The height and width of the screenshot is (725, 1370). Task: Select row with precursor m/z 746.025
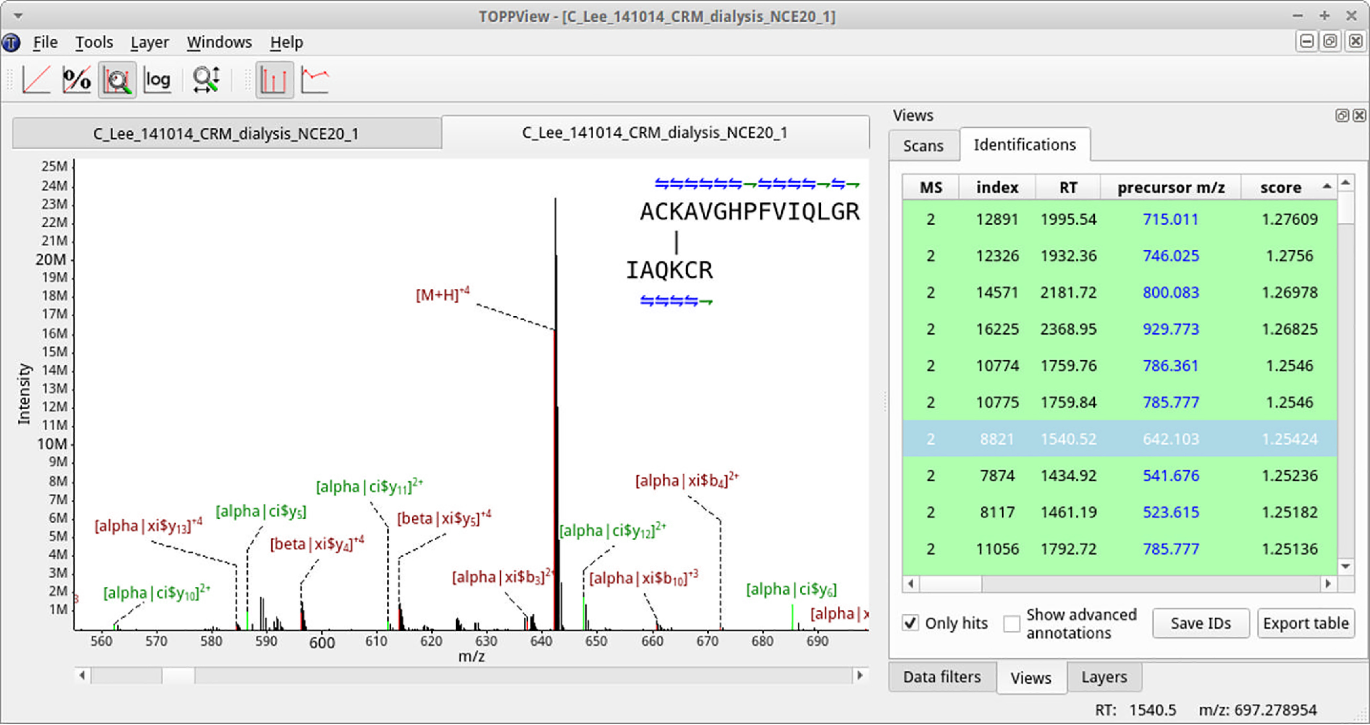pos(1120,256)
